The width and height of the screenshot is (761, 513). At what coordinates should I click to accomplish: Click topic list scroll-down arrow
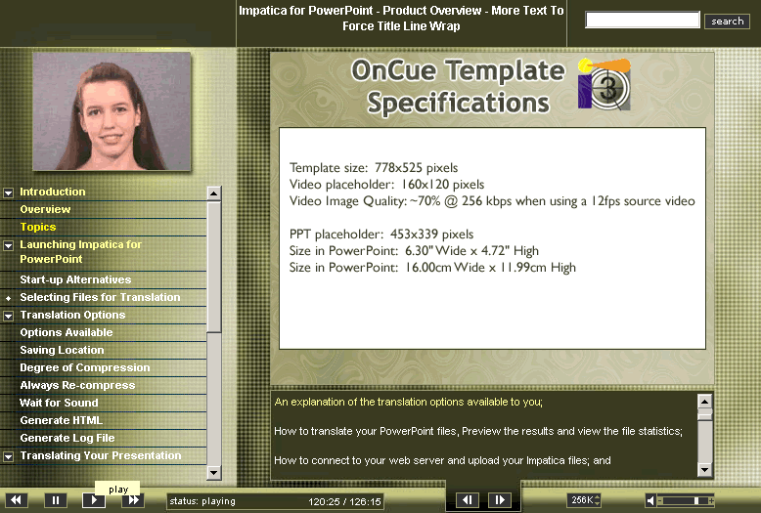(x=213, y=472)
